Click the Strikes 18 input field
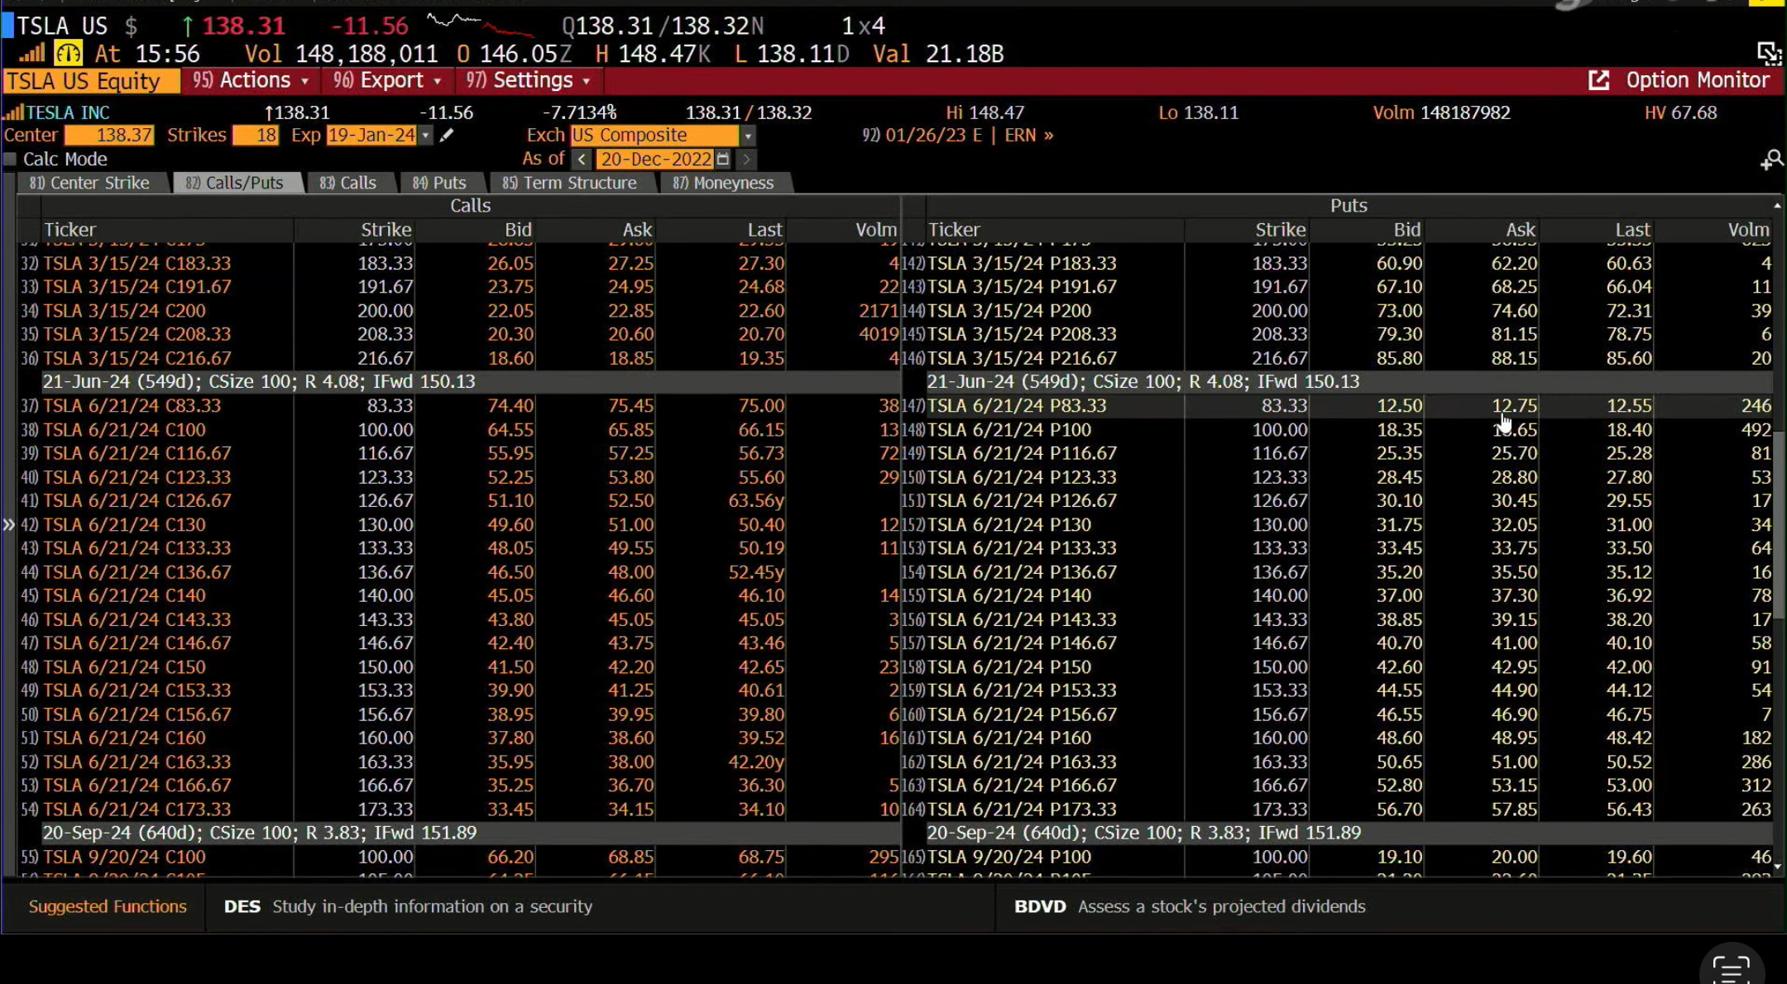The width and height of the screenshot is (1787, 984). [x=256, y=136]
